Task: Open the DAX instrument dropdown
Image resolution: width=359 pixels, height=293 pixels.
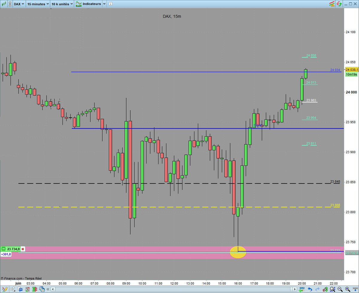Action: point(19,4)
